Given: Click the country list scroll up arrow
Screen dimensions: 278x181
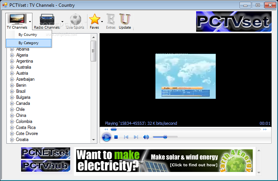Looking at the screenshot, I should point(94,37).
